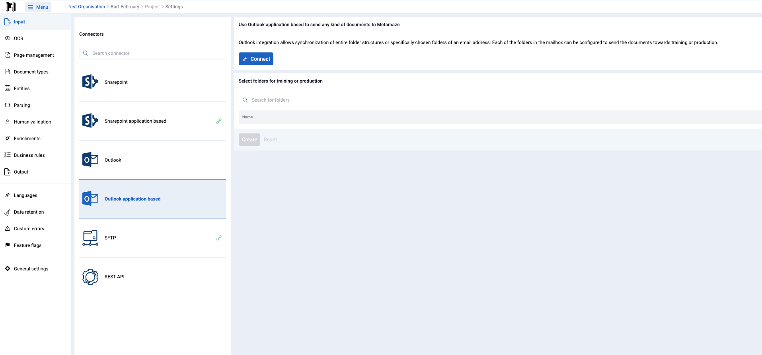Screen dimensions: 762x355
Task: Open the Bart February breadcrumb
Action: click(125, 7)
